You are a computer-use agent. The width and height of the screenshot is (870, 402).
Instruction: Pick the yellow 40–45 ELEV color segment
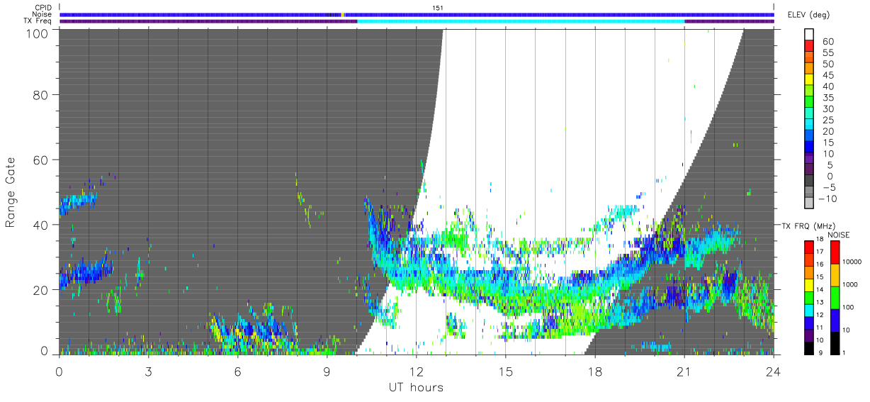click(810, 81)
